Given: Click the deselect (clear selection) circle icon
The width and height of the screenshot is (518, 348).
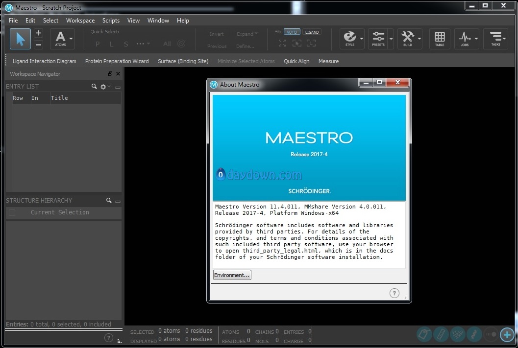Looking at the screenshot, I should coord(181,44).
